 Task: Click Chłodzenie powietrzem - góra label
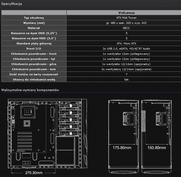(34, 64)
